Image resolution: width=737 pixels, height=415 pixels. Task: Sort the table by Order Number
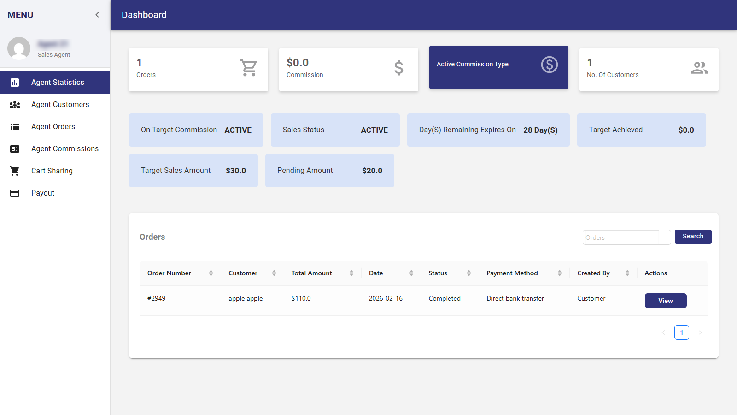point(211,273)
